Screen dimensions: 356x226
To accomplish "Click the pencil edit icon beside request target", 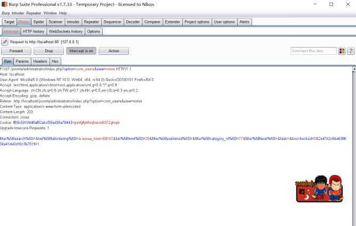I will coord(5,42).
